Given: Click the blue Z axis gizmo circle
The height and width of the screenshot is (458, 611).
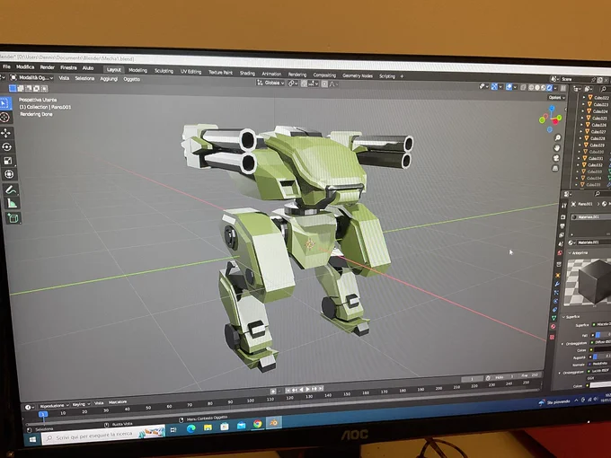Looking at the screenshot, I should coord(553,109).
